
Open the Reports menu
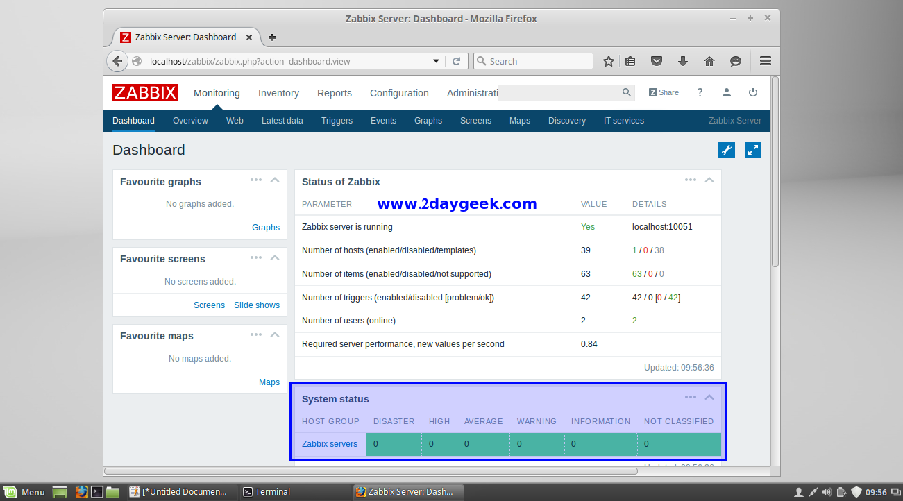[335, 93]
